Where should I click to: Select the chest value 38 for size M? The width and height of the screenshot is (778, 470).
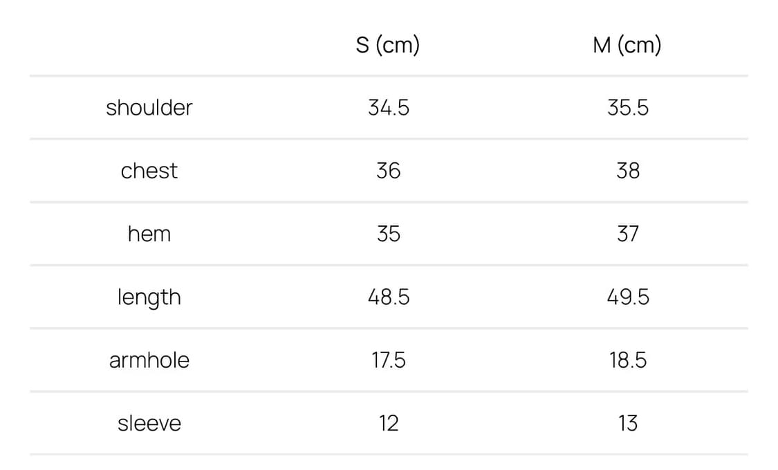[628, 171]
